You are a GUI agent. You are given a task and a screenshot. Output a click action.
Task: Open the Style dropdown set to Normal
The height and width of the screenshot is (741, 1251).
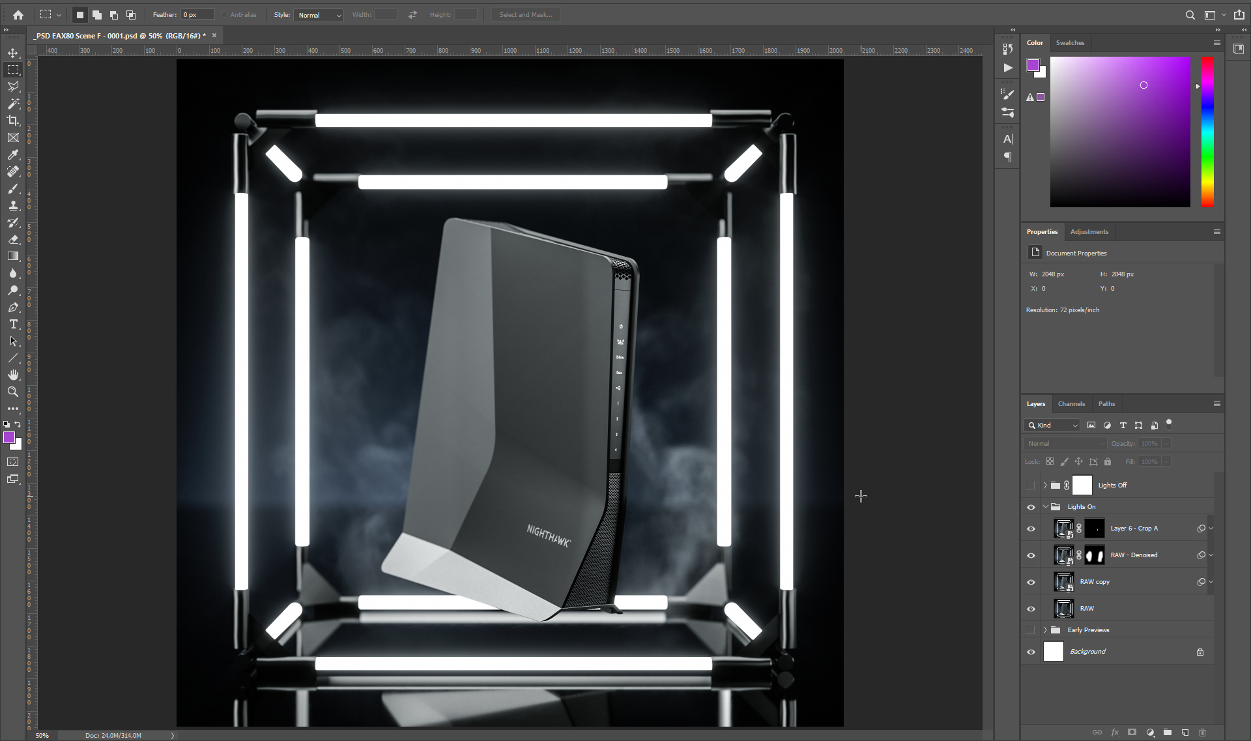(319, 15)
